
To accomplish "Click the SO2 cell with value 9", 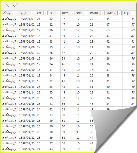I will pos(82,132).
